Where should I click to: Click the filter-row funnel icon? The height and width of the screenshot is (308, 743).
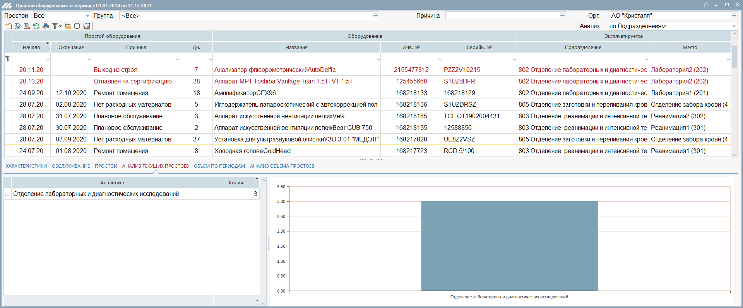8,58
